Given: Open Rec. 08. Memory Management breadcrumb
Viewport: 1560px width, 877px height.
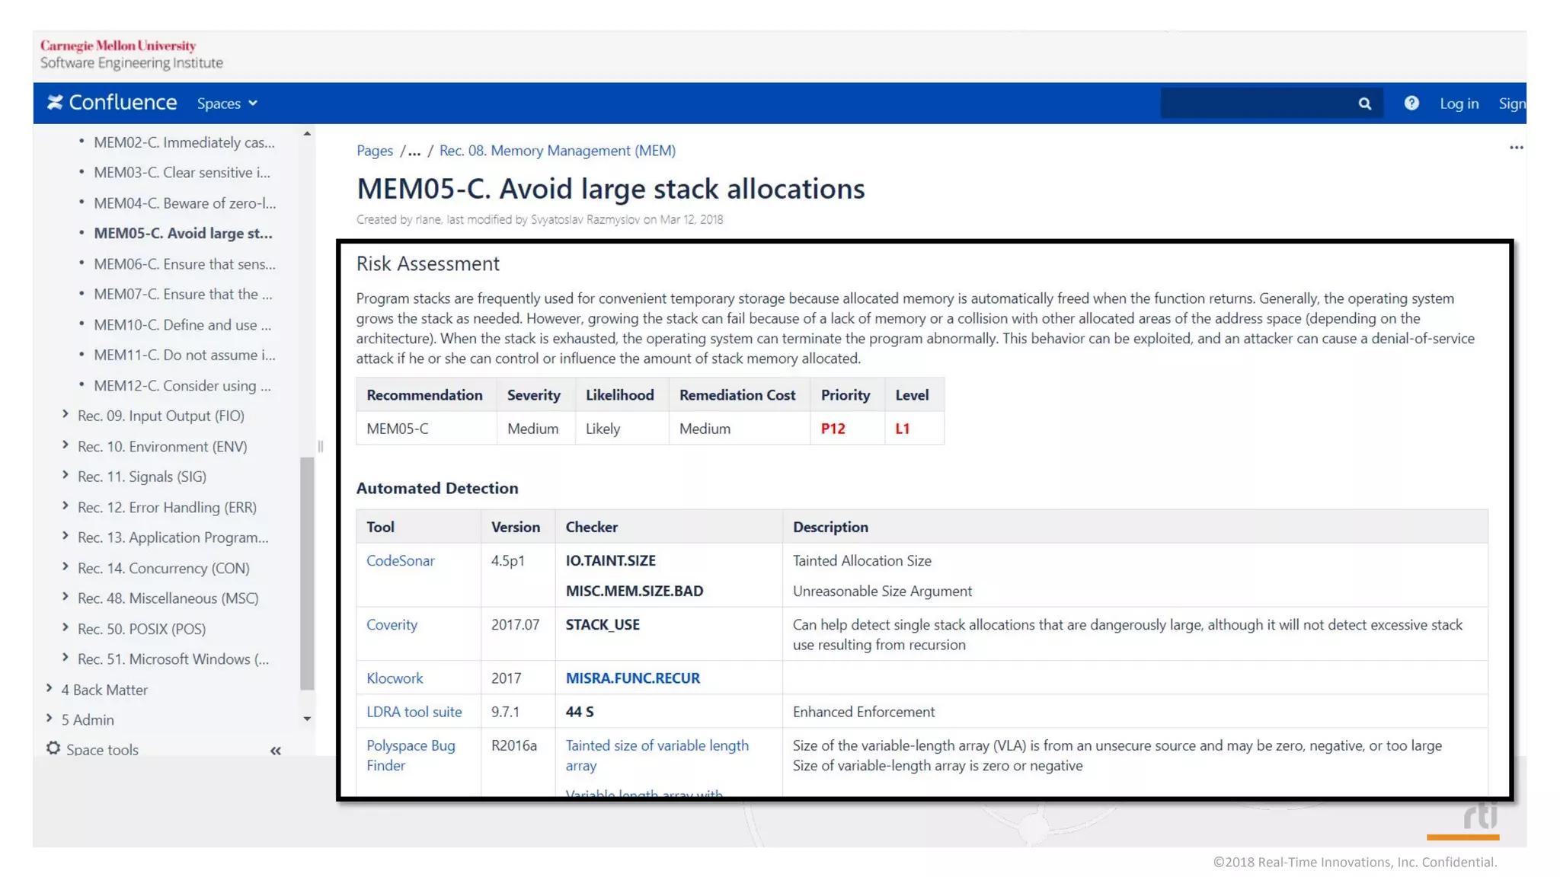Looking at the screenshot, I should coord(557,151).
